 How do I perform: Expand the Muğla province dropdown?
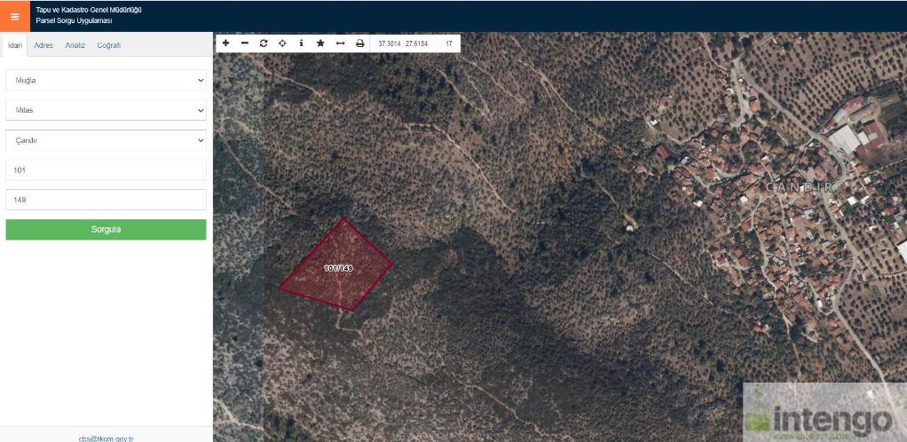click(106, 81)
